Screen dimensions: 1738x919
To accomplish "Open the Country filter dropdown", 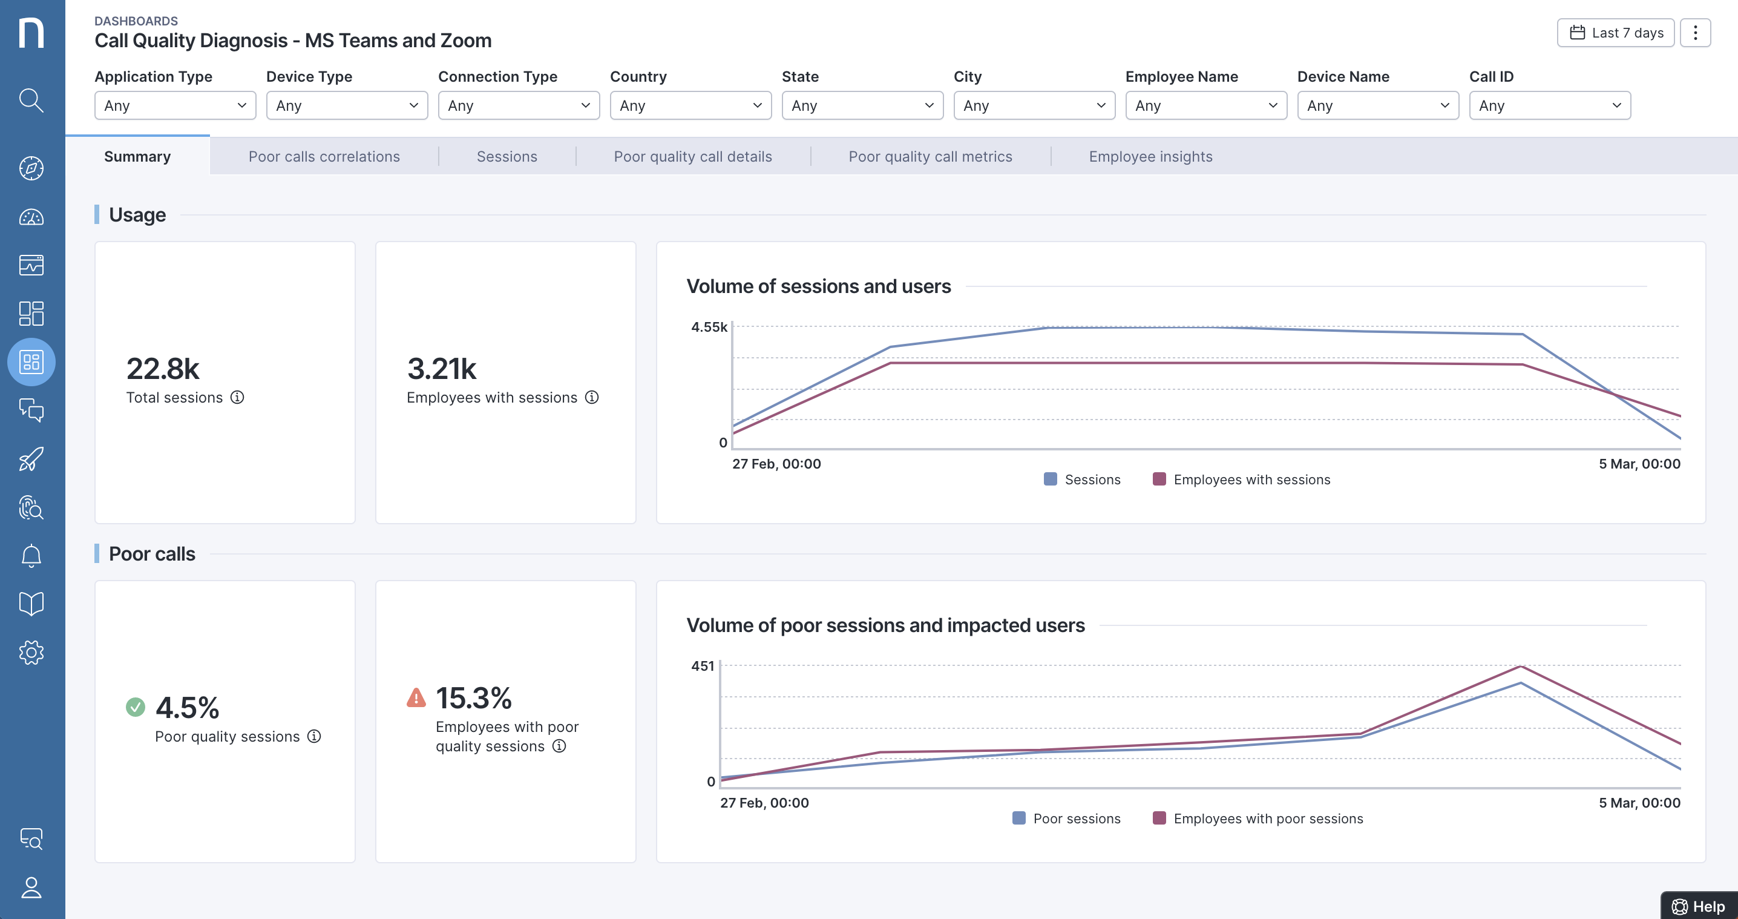I will pyautogui.click(x=690, y=106).
